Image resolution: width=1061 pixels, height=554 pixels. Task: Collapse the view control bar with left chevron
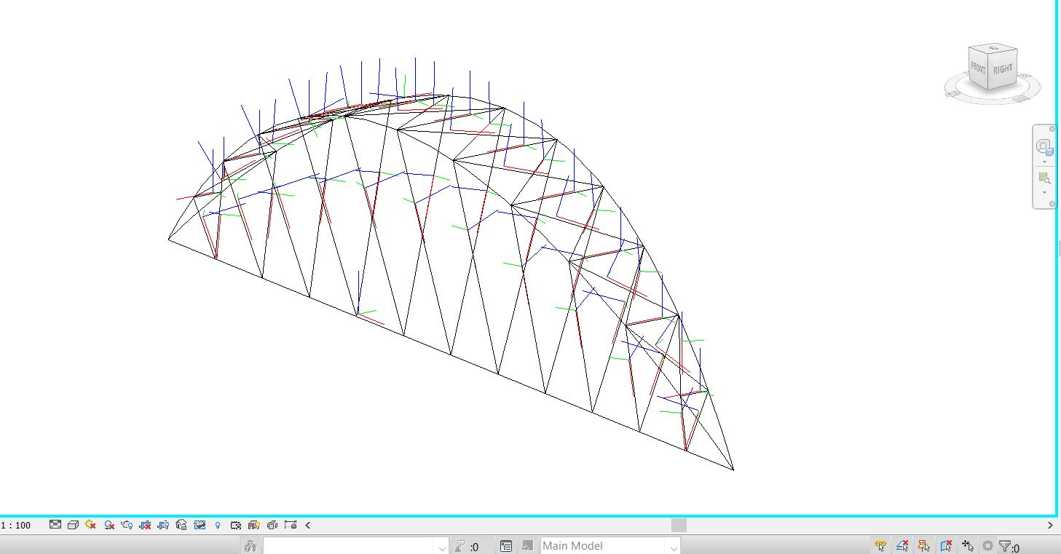(308, 524)
